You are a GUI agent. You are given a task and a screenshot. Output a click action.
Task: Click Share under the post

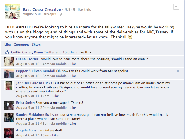[x=36, y=45]
